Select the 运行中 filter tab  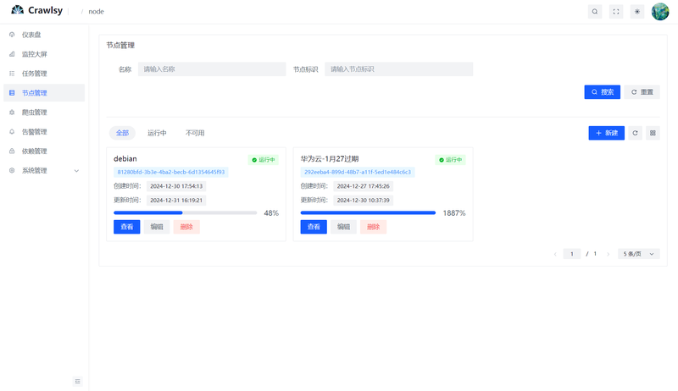(x=157, y=133)
